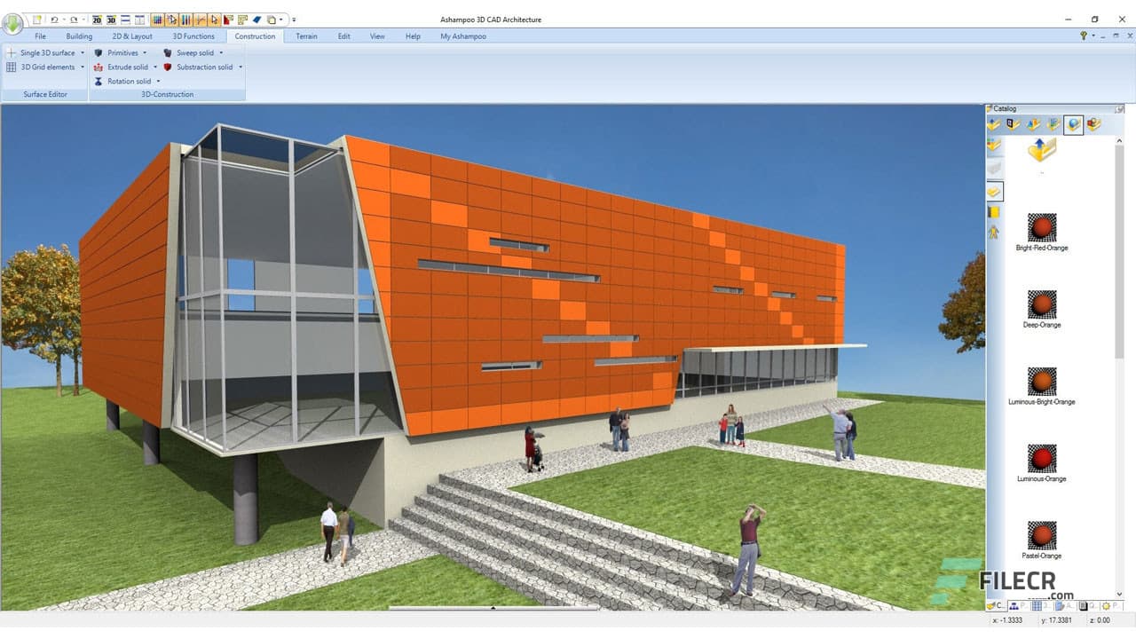The image size is (1136, 639).
Task: Select the Rotation solid tool
Action: point(127,81)
